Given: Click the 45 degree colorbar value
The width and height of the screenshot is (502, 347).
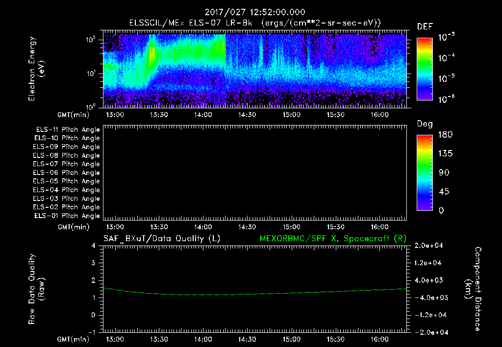Looking at the screenshot, I should point(444,192).
